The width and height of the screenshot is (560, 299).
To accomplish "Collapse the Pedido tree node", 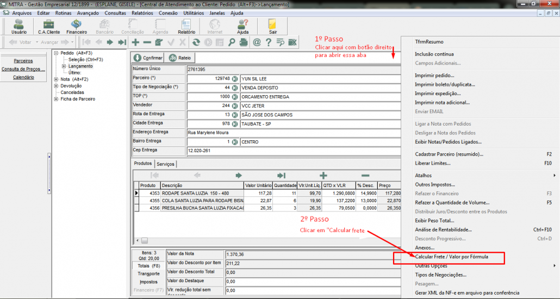I will point(57,53).
